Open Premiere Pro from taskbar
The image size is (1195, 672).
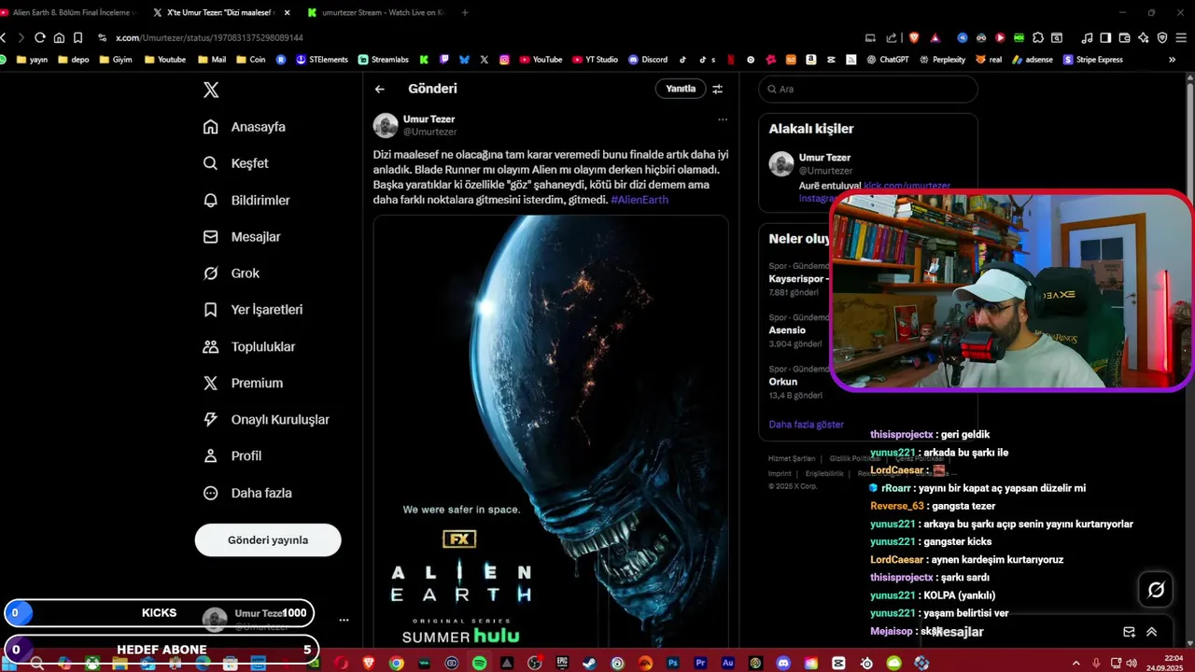[x=700, y=663]
